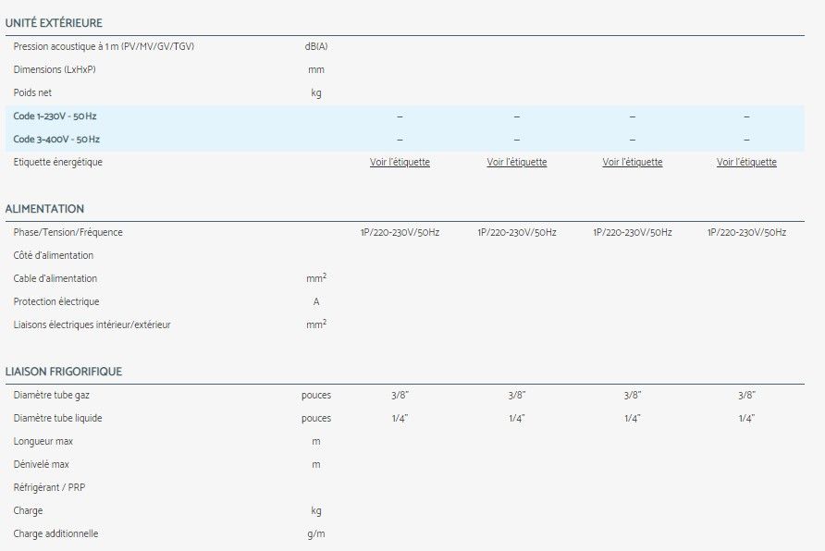The image size is (825, 551).
Task: Select the Code 1~230V - 50Hz row label
Action: [x=56, y=116]
